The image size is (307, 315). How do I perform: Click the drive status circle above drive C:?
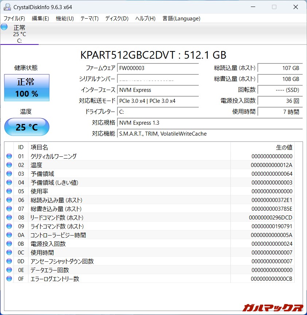(x=4, y=27)
